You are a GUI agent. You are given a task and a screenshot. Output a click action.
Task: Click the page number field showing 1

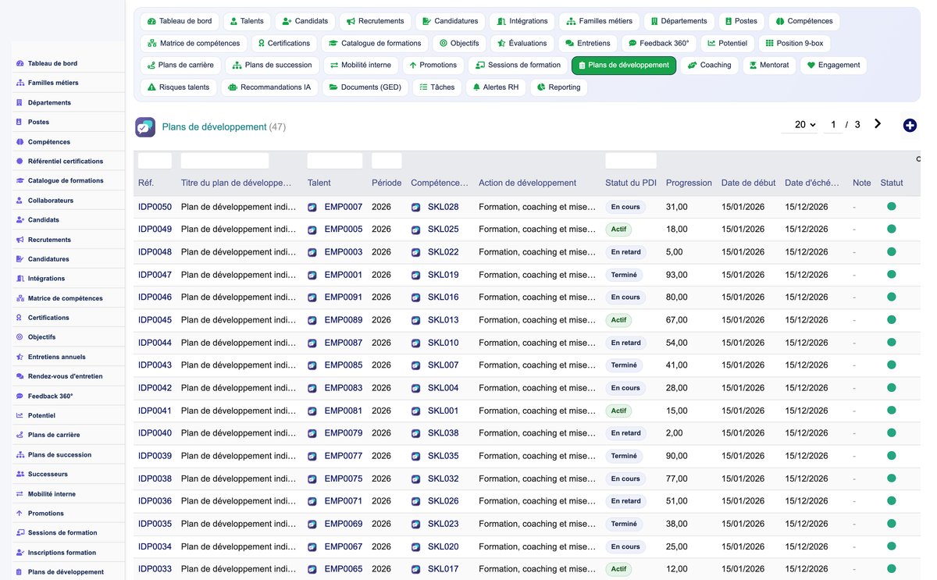tap(833, 125)
